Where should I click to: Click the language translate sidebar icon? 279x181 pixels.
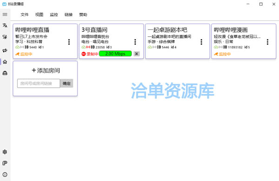click(x=5, y=26)
